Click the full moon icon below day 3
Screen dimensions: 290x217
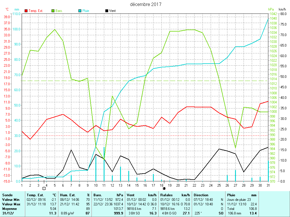(x=44, y=188)
